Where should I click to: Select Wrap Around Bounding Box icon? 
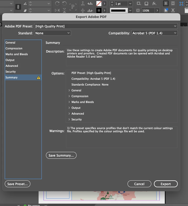173,3
